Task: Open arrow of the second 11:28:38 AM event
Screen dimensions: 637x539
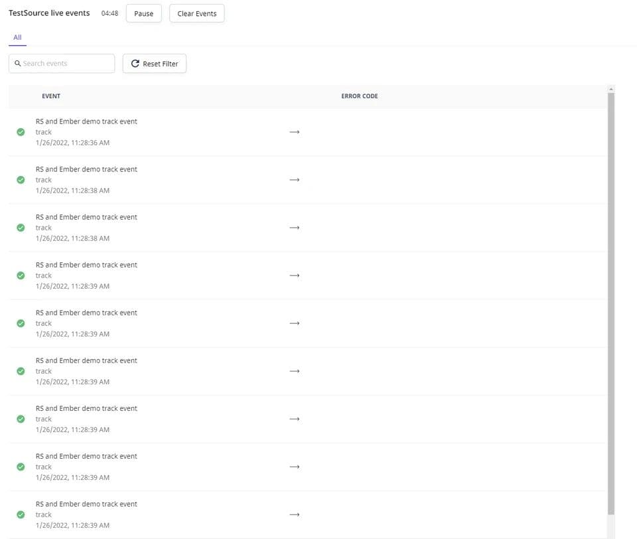Action: [x=295, y=228]
